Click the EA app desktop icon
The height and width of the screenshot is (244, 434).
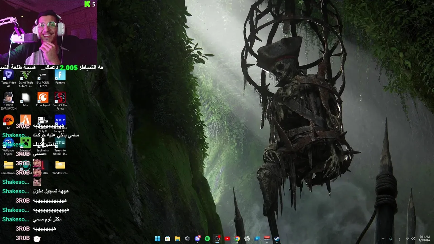click(8, 122)
